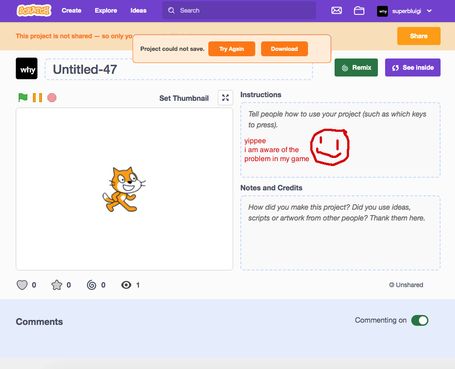Viewport: 455px width, 369px height.
Task: Click the Comments heading
Action: coord(40,321)
